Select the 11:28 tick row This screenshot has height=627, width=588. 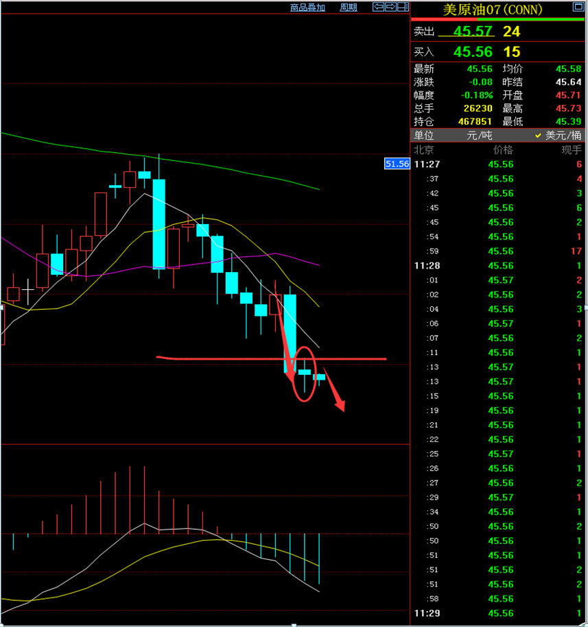coord(497,265)
